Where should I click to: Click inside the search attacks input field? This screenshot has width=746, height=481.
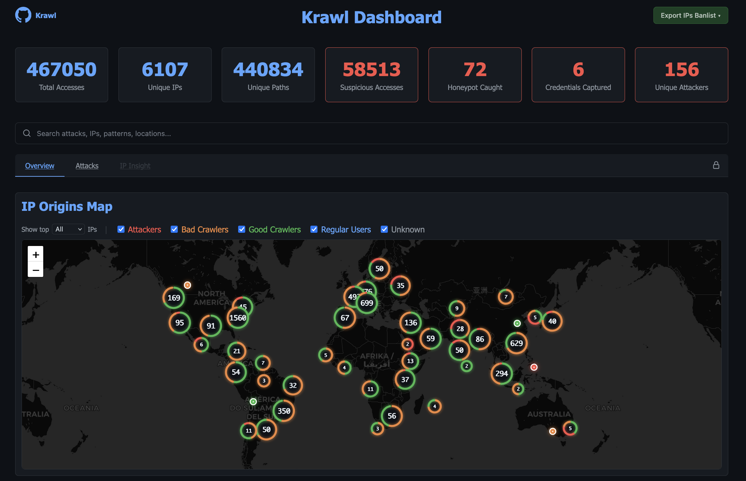pyautogui.click(x=194, y=133)
